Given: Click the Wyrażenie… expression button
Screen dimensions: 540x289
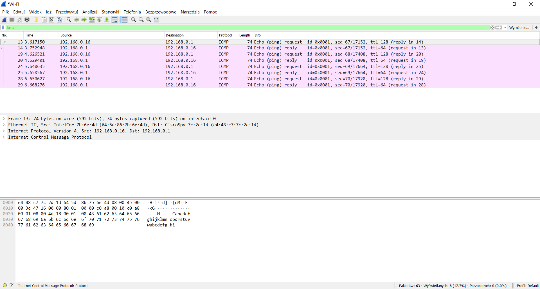Looking at the screenshot, I should [519, 27].
